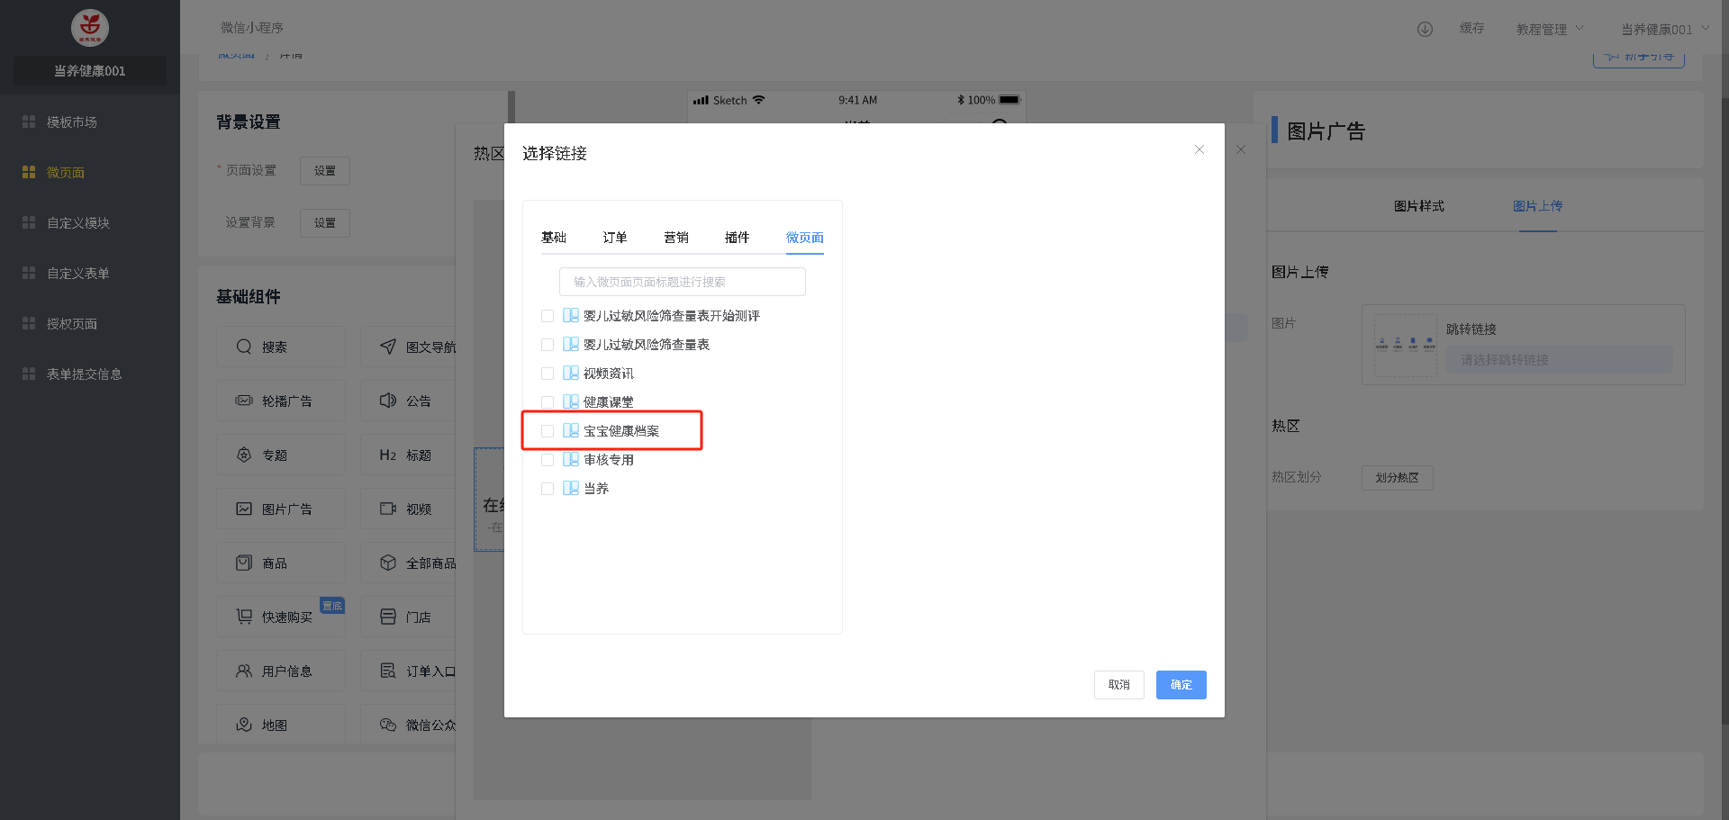This screenshot has height=820, width=1729.
Task: Close the 选择链接 dialog
Action: [1199, 150]
